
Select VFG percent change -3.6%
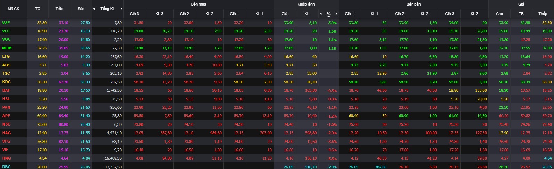[332, 142]
